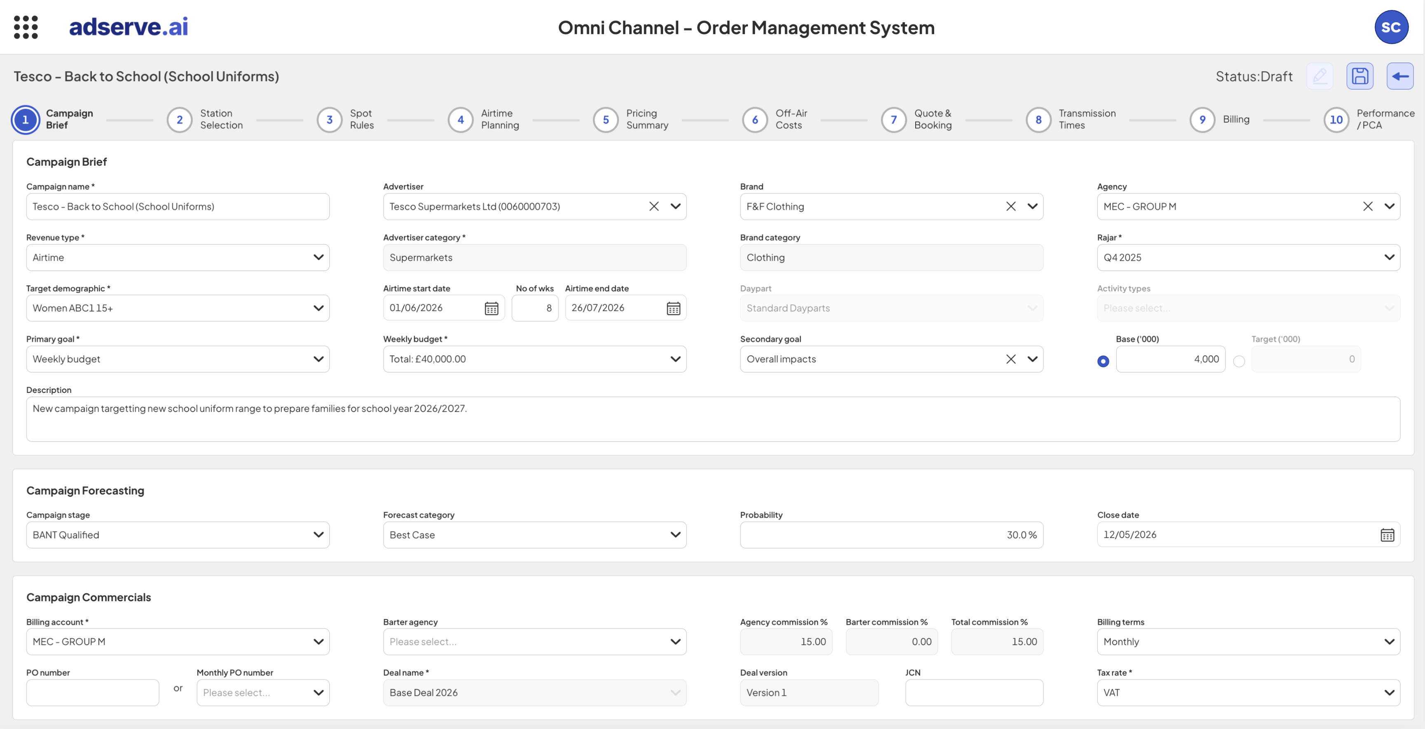The width and height of the screenshot is (1425, 729).
Task: Click the PO number field
Action: [92, 692]
